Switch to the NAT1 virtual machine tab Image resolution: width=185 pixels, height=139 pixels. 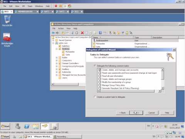click(x=47, y=12)
